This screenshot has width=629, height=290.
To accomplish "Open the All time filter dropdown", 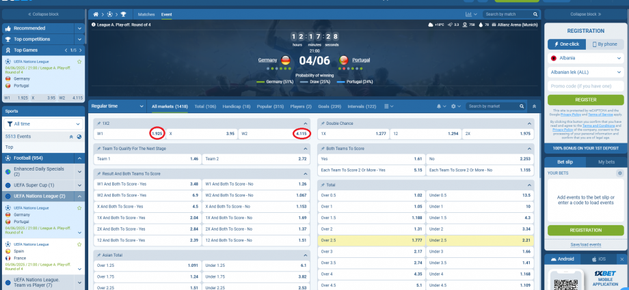I will [x=44, y=124].
